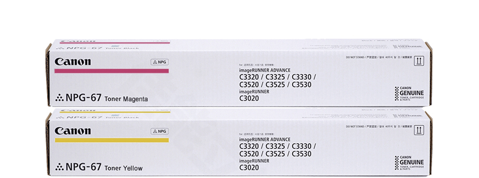Select the NPG-67 Toner Yellow label

pyautogui.click(x=99, y=167)
